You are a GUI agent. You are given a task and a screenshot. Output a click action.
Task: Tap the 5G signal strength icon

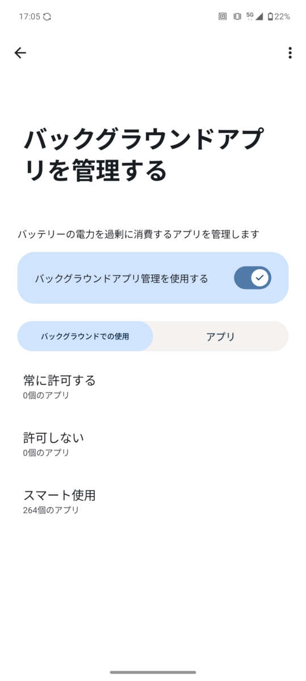tap(254, 16)
